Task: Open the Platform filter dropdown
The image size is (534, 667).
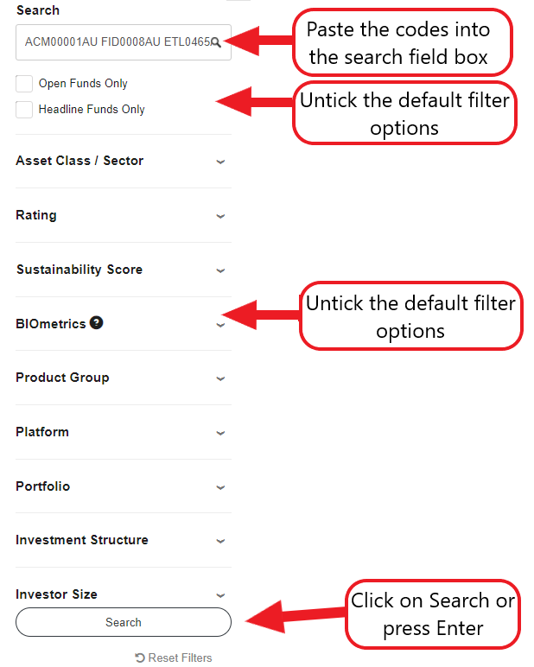Action: 220,433
